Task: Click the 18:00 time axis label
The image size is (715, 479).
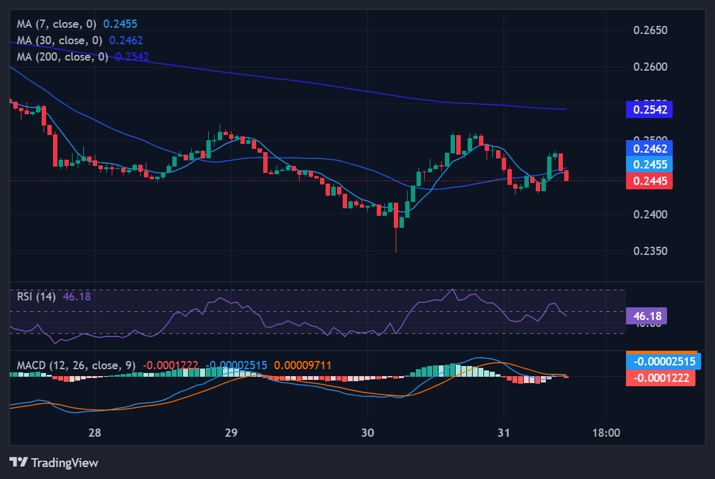Action: [606, 433]
